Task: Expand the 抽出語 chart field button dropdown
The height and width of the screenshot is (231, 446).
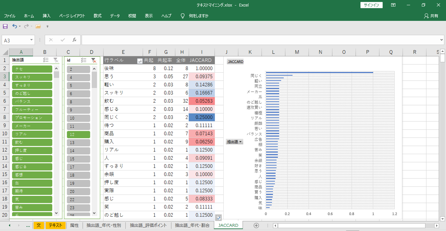Action: 234,142
